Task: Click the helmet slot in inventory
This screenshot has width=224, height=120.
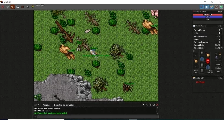Action: pyautogui.click(x=202, y=53)
